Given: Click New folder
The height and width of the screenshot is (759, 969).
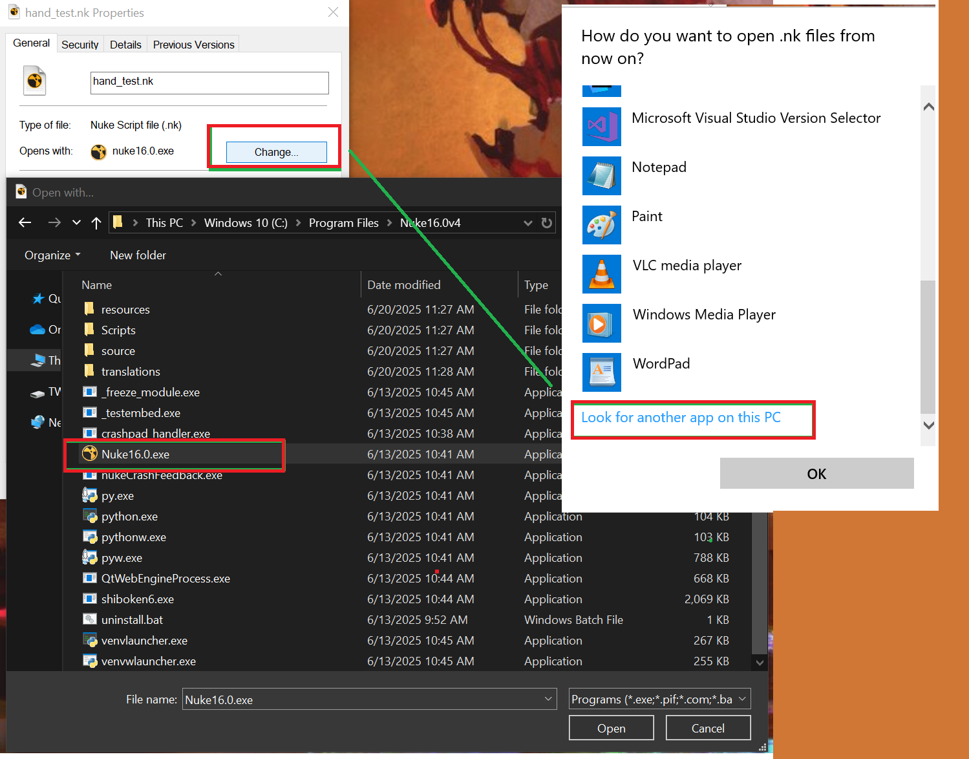Looking at the screenshot, I should coord(138,255).
